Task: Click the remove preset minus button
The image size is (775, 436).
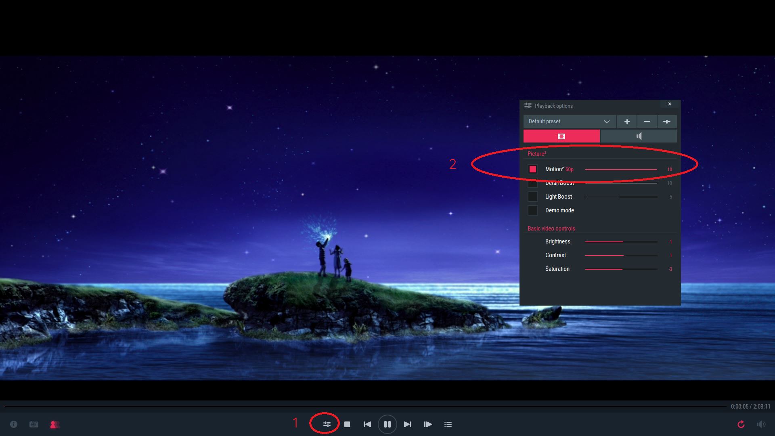Action: tap(647, 122)
